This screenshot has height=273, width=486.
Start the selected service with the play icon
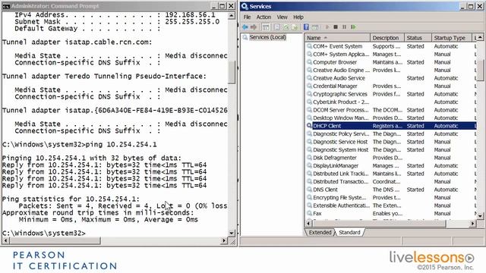[327, 27]
